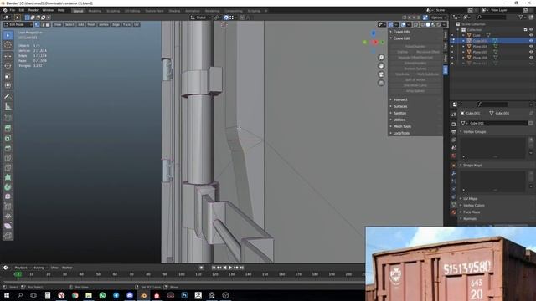
Task: Select the Move tool
Action: click(x=8, y=56)
